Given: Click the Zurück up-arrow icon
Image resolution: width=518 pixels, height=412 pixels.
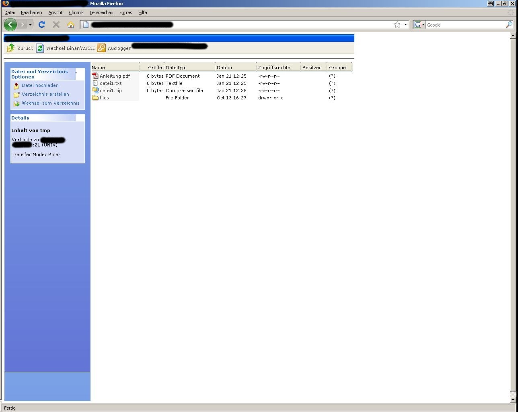Looking at the screenshot, I should [x=11, y=48].
